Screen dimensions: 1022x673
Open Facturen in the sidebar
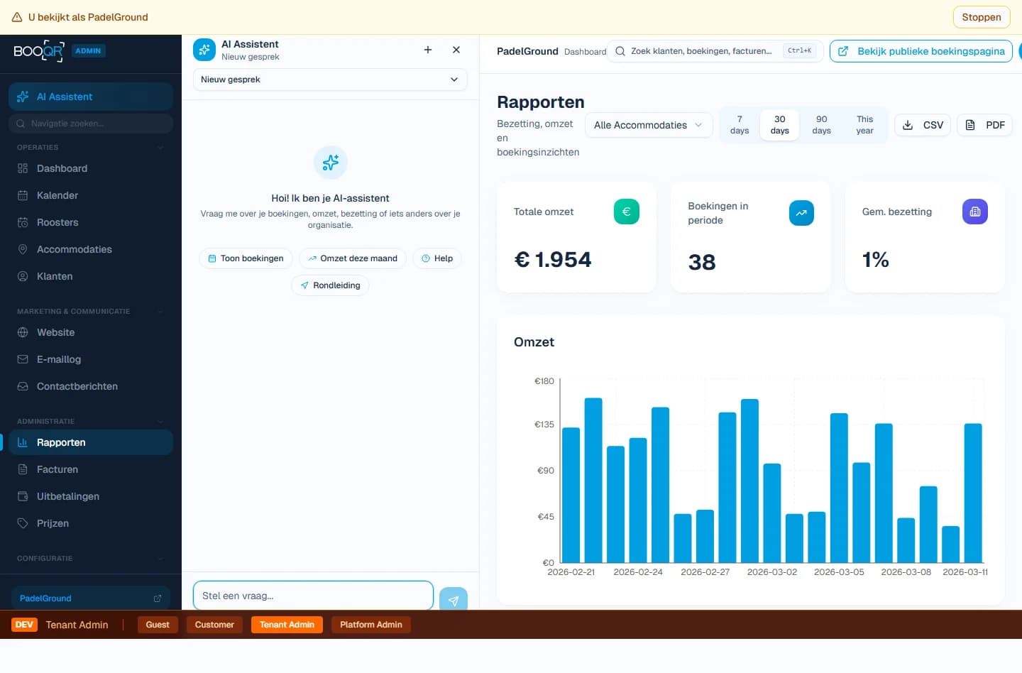tap(57, 469)
